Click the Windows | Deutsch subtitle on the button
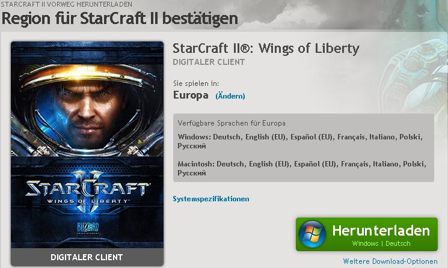The width and height of the screenshot is (448, 268). point(381,243)
